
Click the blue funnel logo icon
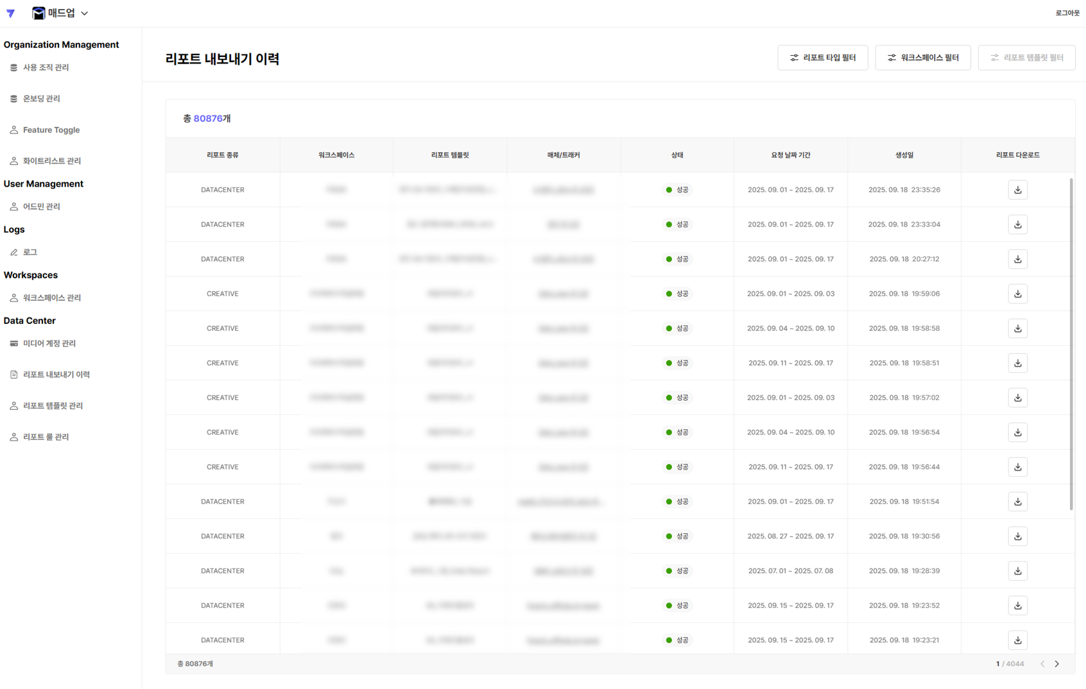tap(11, 13)
